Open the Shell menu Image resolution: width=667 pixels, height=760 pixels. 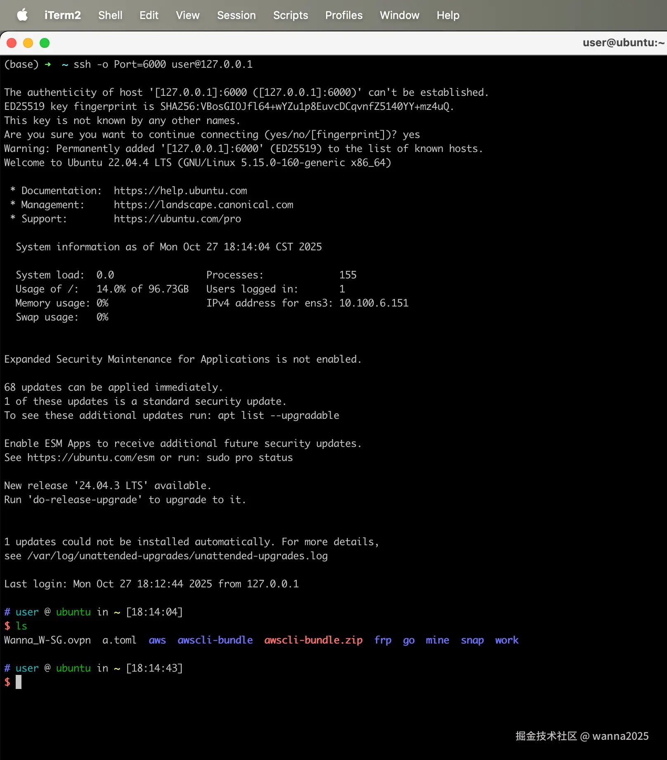pos(110,15)
